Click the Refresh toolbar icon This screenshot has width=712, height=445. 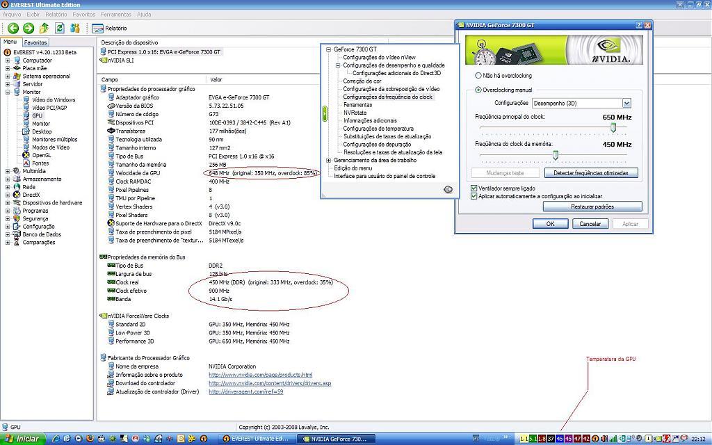coord(60,28)
